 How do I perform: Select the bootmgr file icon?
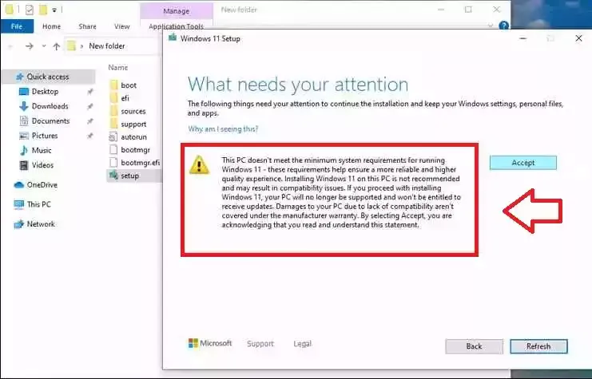pyautogui.click(x=113, y=150)
